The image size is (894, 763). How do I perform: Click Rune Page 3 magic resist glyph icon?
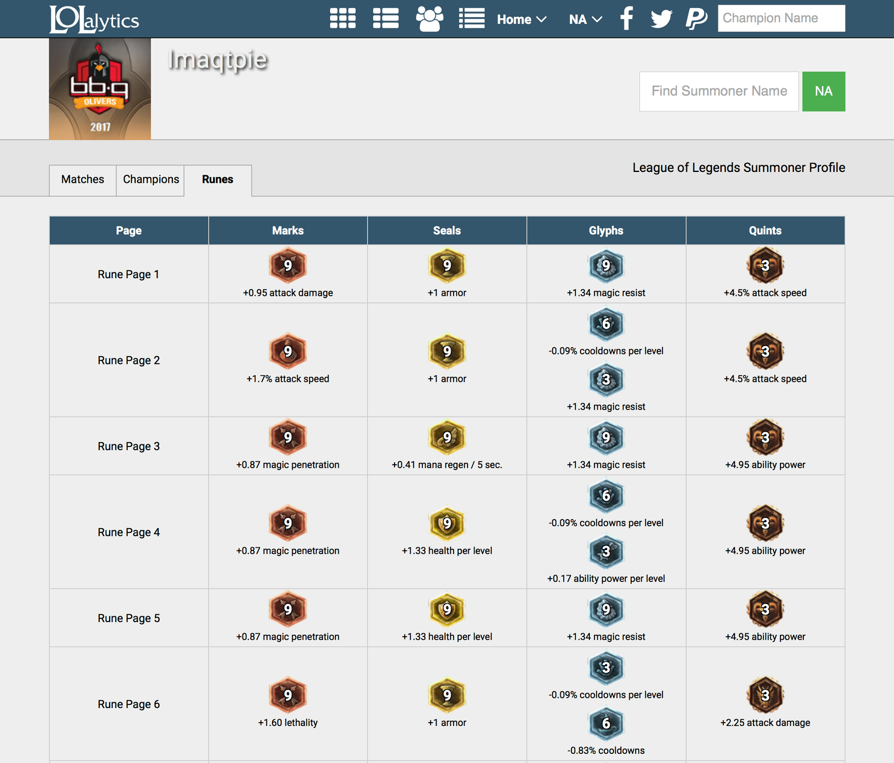606,437
